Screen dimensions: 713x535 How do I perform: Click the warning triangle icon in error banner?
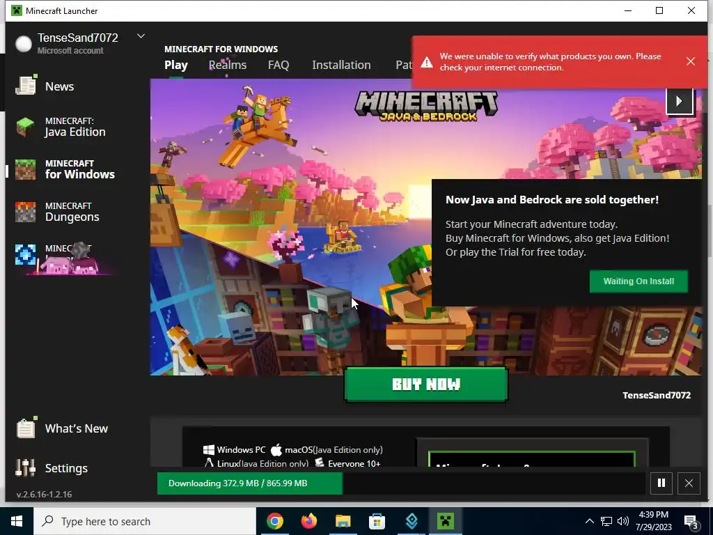click(427, 62)
